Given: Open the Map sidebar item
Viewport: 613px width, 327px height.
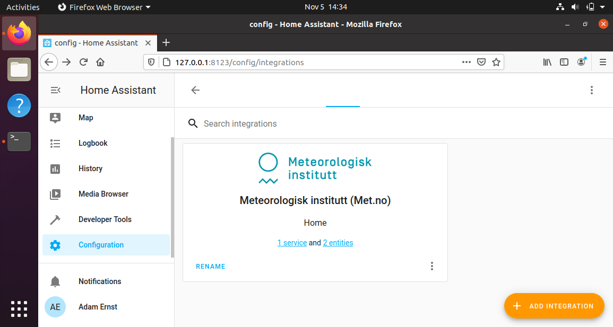Looking at the screenshot, I should tap(106, 118).
